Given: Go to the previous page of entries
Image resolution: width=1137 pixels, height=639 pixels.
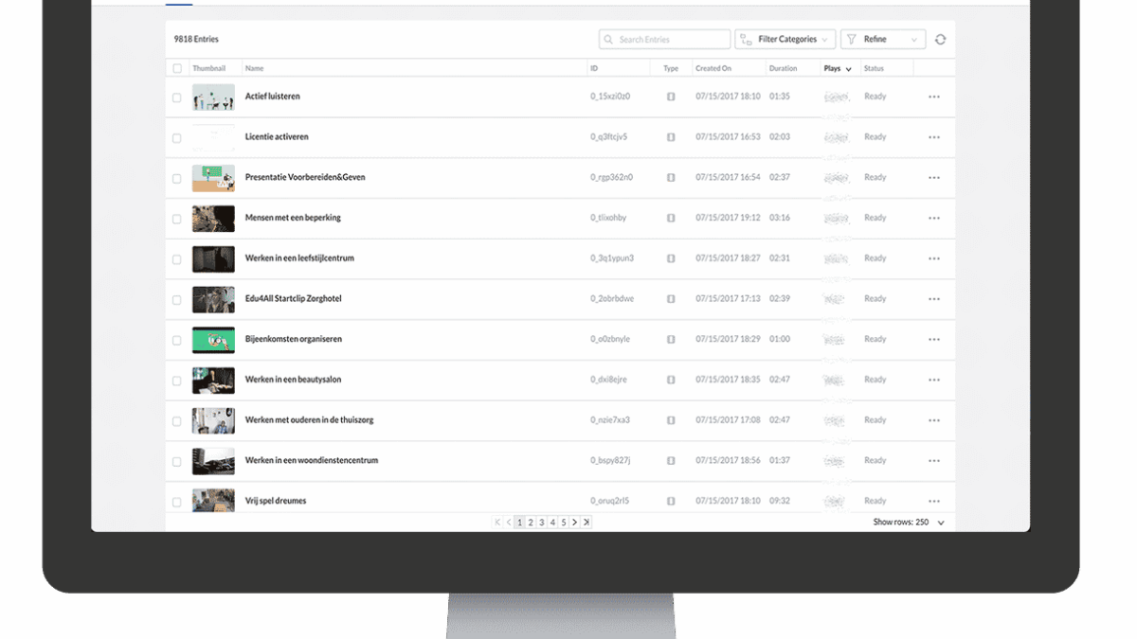Looking at the screenshot, I should 509,523.
